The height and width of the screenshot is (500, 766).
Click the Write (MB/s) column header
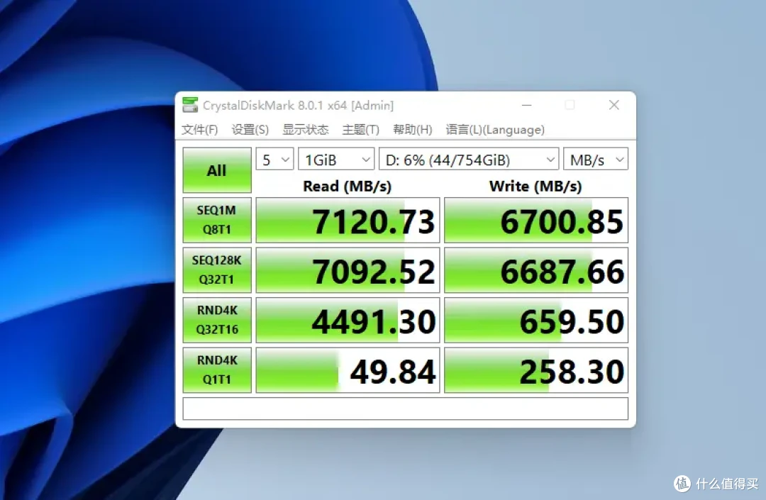535,186
